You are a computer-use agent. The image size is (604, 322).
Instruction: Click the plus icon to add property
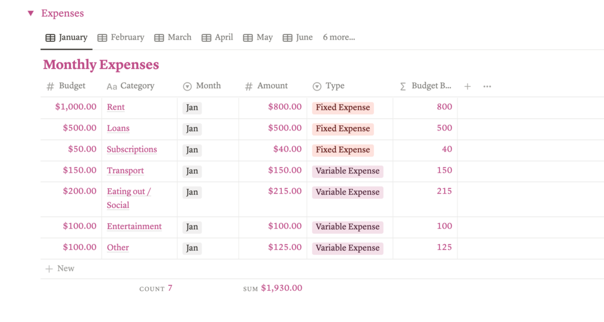tap(468, 86)
